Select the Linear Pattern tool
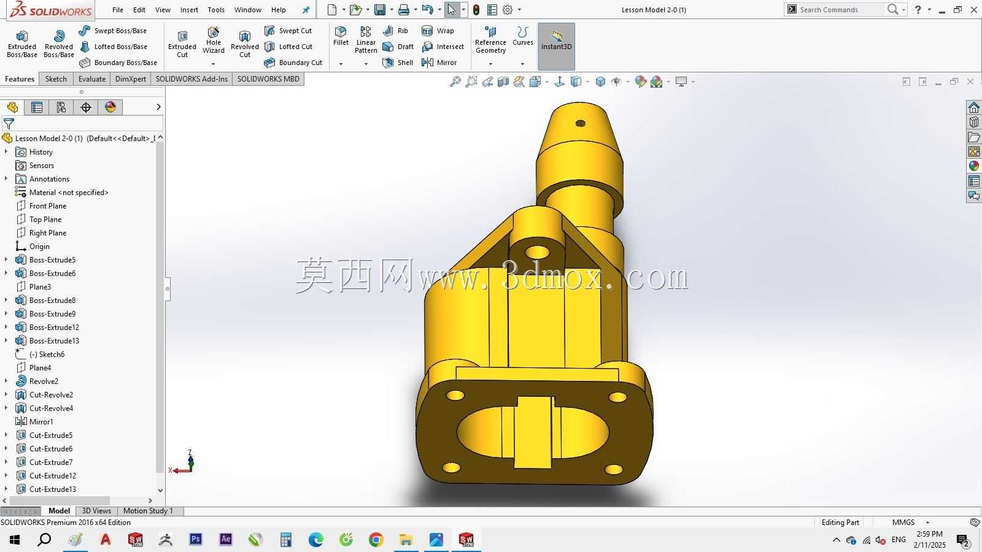This screenshot has height=552, width=982. coord(366,40)
